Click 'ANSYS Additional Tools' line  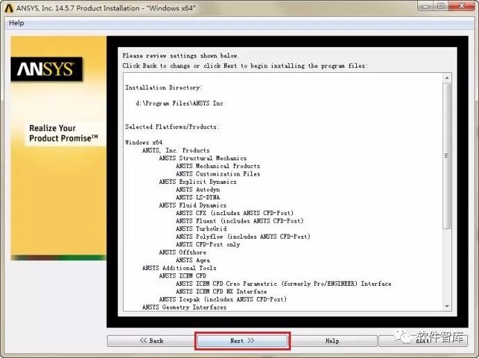tap(179, 268)
